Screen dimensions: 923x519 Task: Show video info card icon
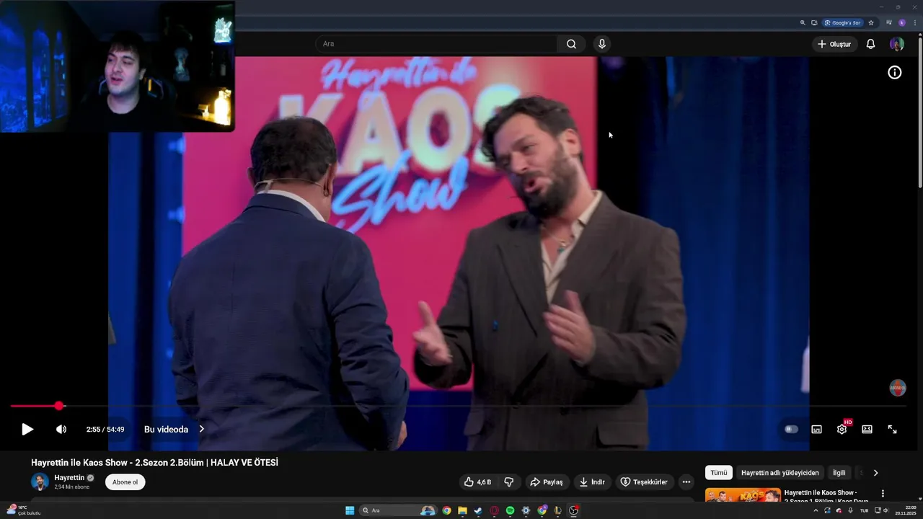coord(894,72)
